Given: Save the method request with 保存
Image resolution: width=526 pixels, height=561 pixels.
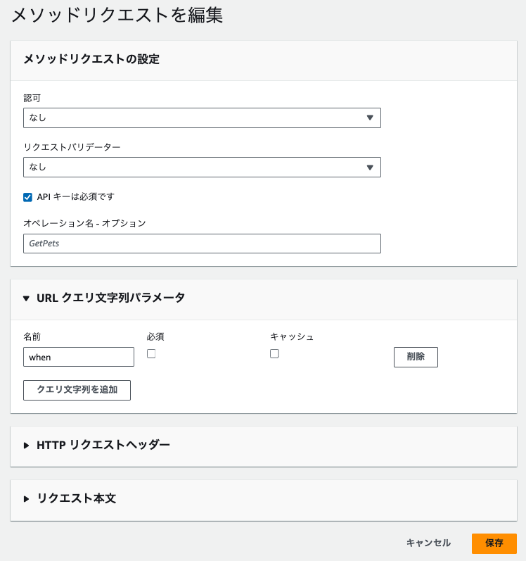Looking at the screenshot, I should pos(494,543).
